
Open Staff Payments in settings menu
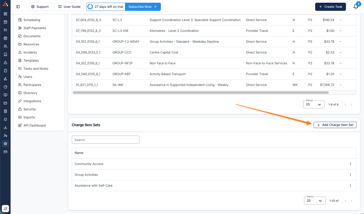(x=35, y=28)
